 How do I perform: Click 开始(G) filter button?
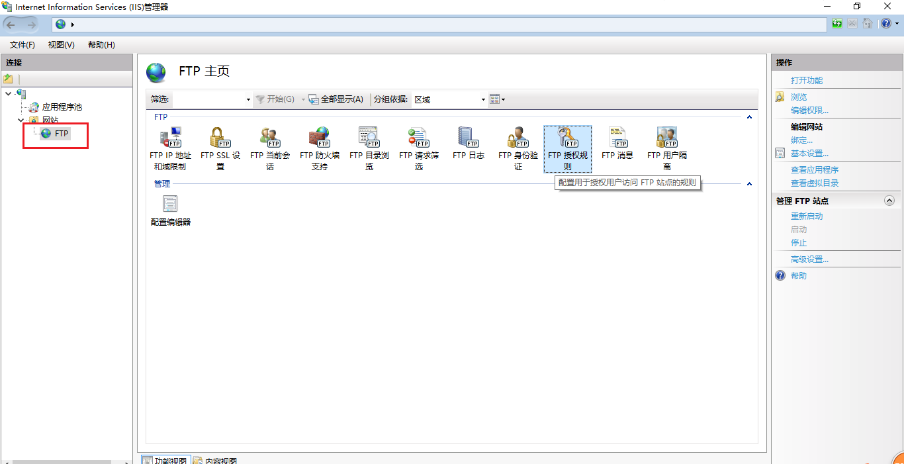click(x=275, y=99)
